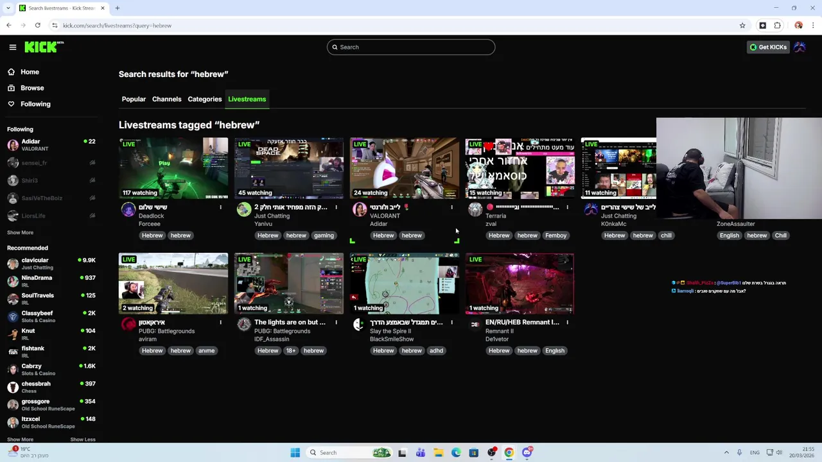Open NinaDrama recommended channel
This screenshot has width=822, height=462.
[51, 281]
